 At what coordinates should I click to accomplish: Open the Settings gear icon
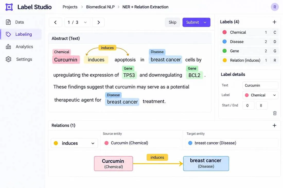(8, 59)
